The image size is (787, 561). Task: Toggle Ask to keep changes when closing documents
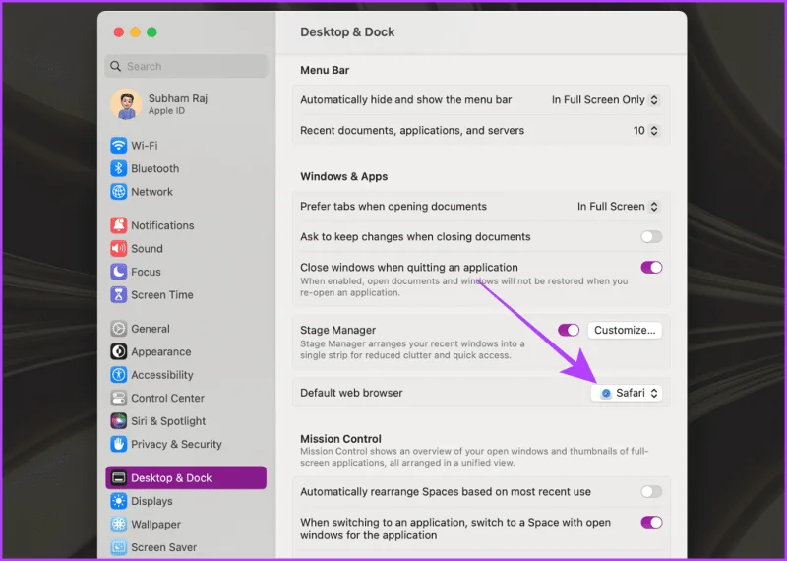651,236
